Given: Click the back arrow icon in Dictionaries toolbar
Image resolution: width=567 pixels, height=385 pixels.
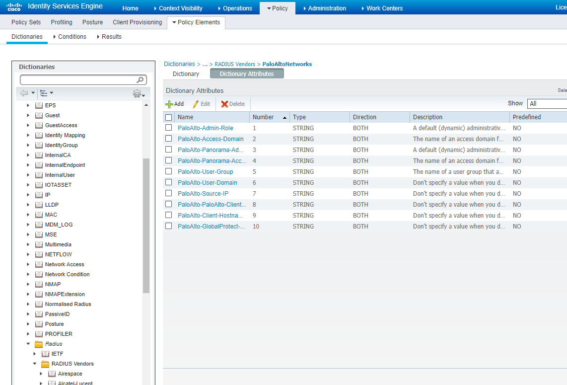Looking at the screenshot, I should pyautogui.click(x=24, y=93).
